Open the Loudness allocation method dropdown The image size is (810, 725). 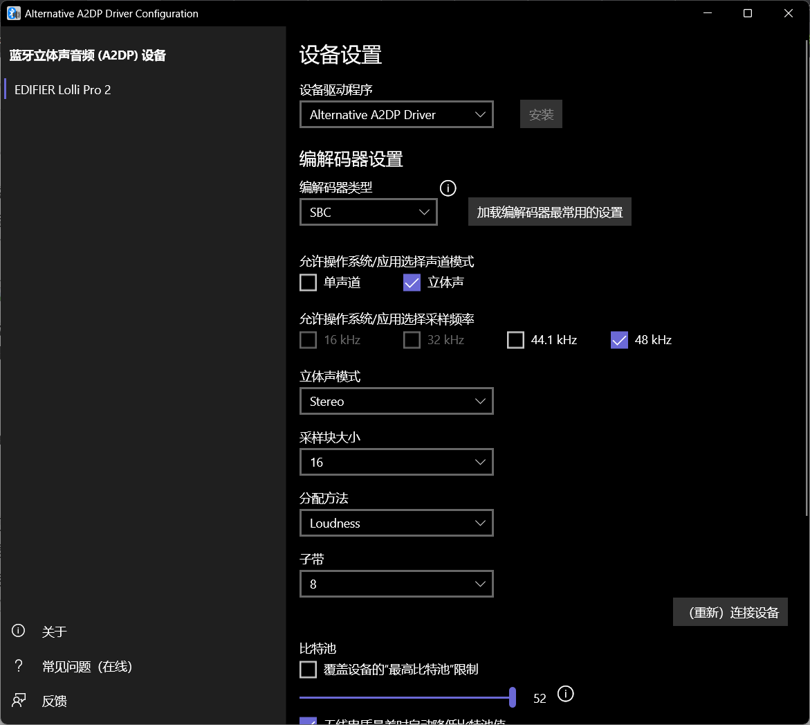click(x=396, y=523)
